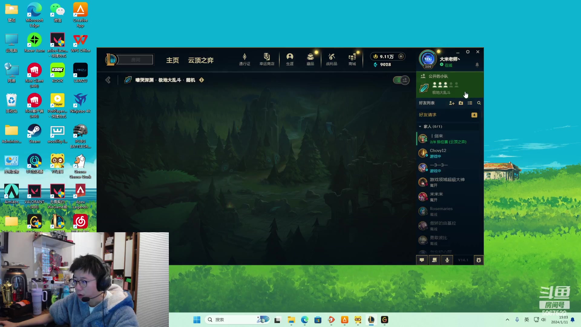Click the voice microphone icon in the client's bottom bar

click(x=447, y=260)
